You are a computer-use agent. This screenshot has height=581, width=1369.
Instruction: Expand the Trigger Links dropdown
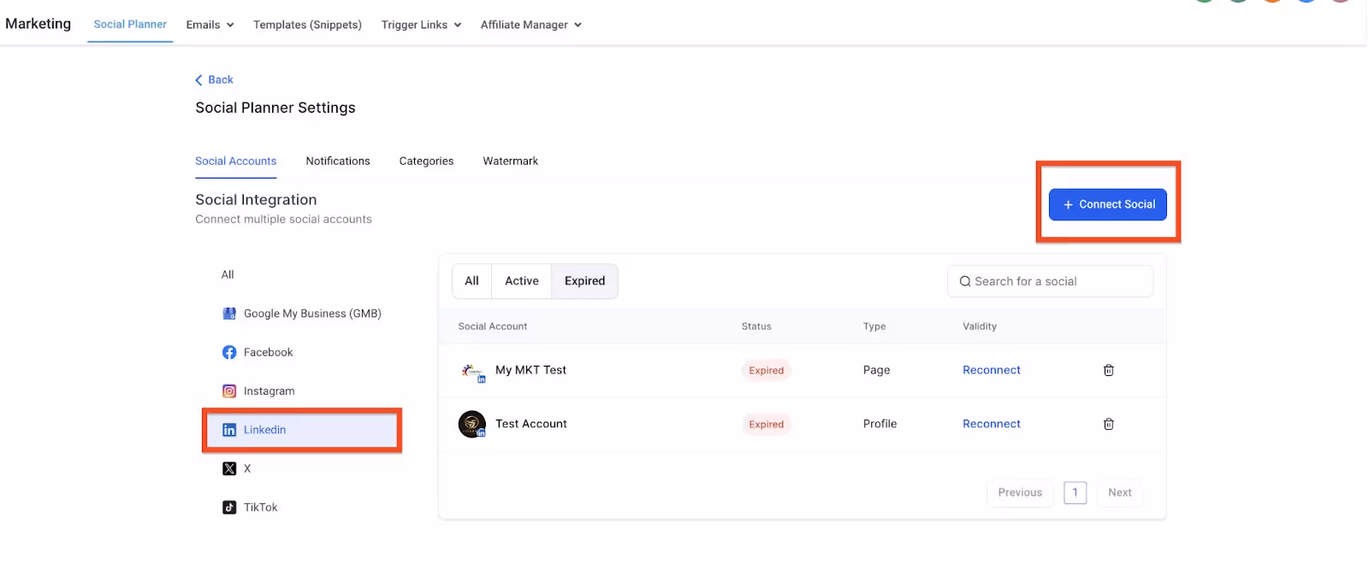(x=422, y=25)
